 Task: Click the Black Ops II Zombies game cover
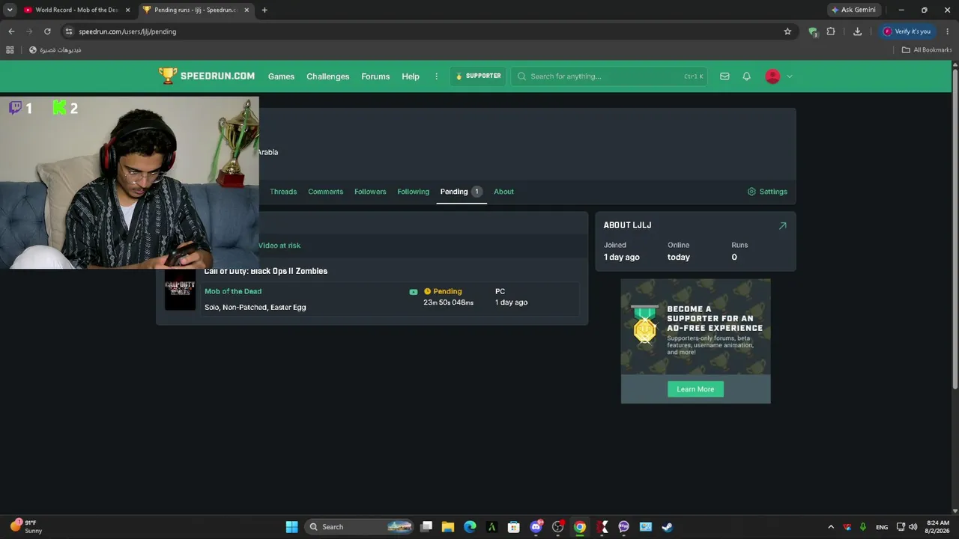click(x=180, y=290)
